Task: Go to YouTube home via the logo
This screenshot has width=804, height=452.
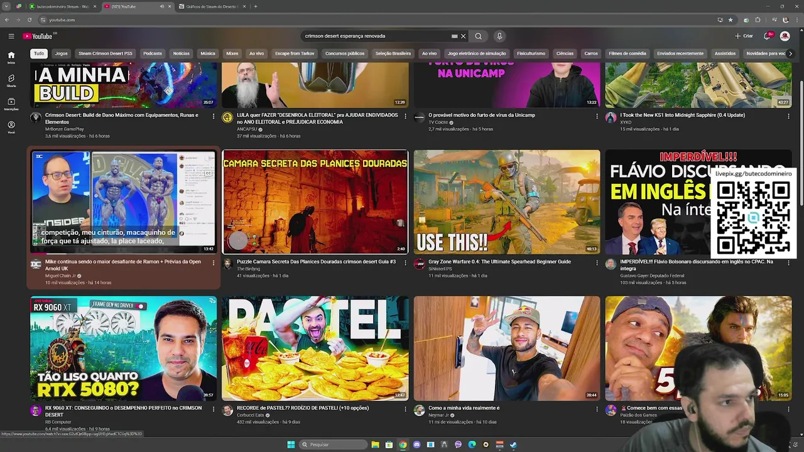Action: (38, 36)
